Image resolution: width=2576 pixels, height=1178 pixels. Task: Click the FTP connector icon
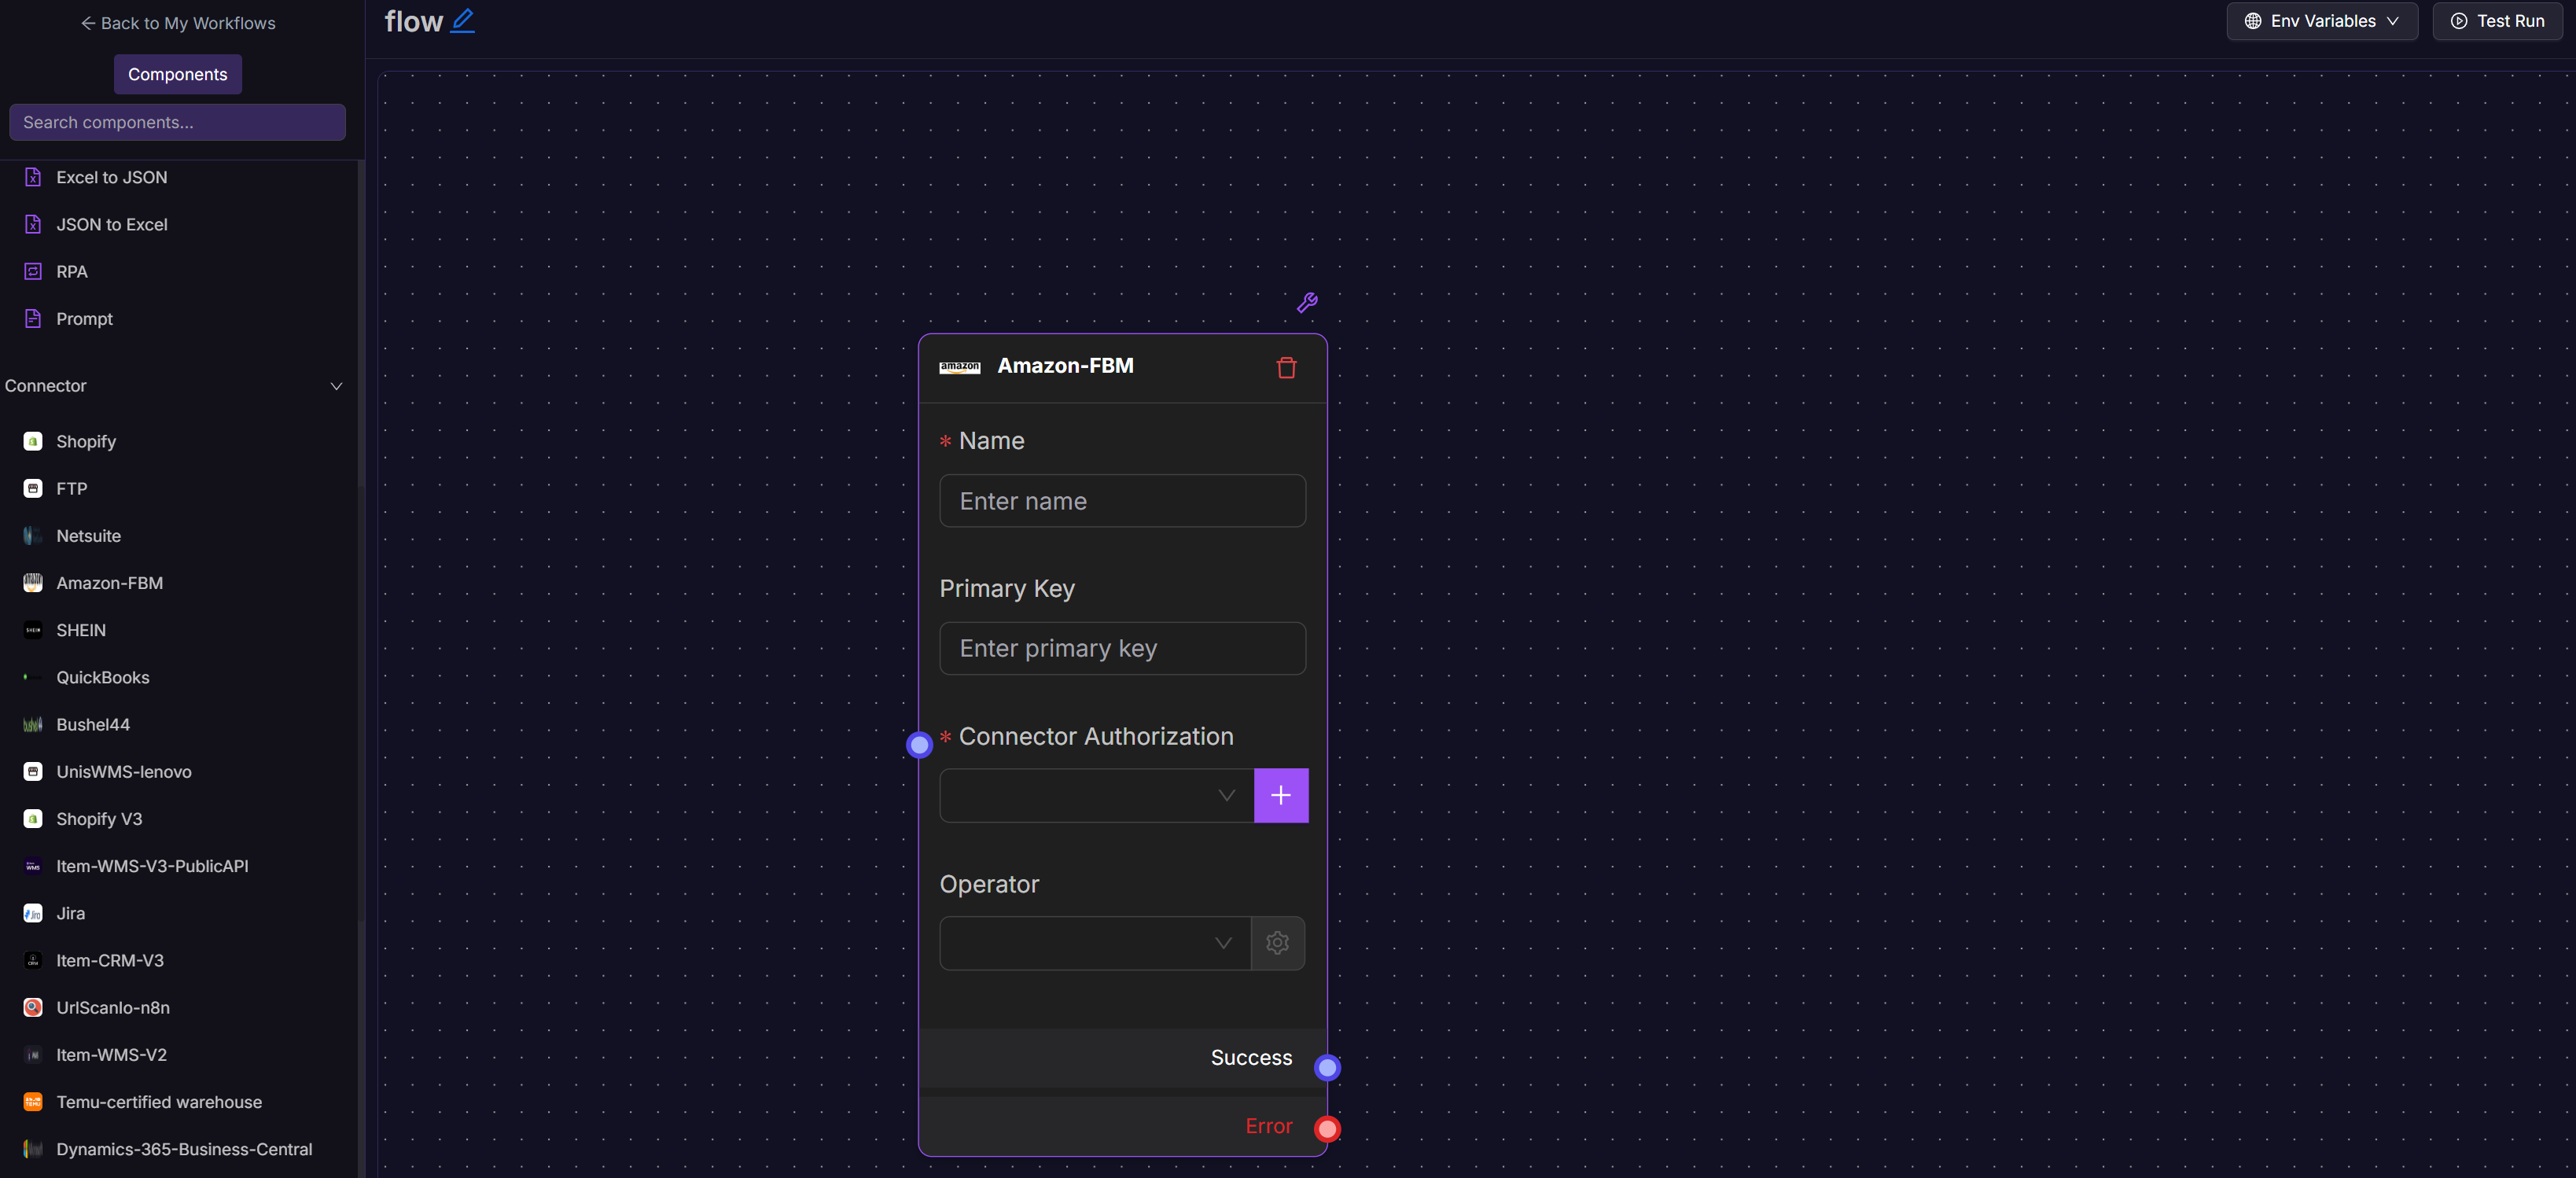tap(33, 488)
